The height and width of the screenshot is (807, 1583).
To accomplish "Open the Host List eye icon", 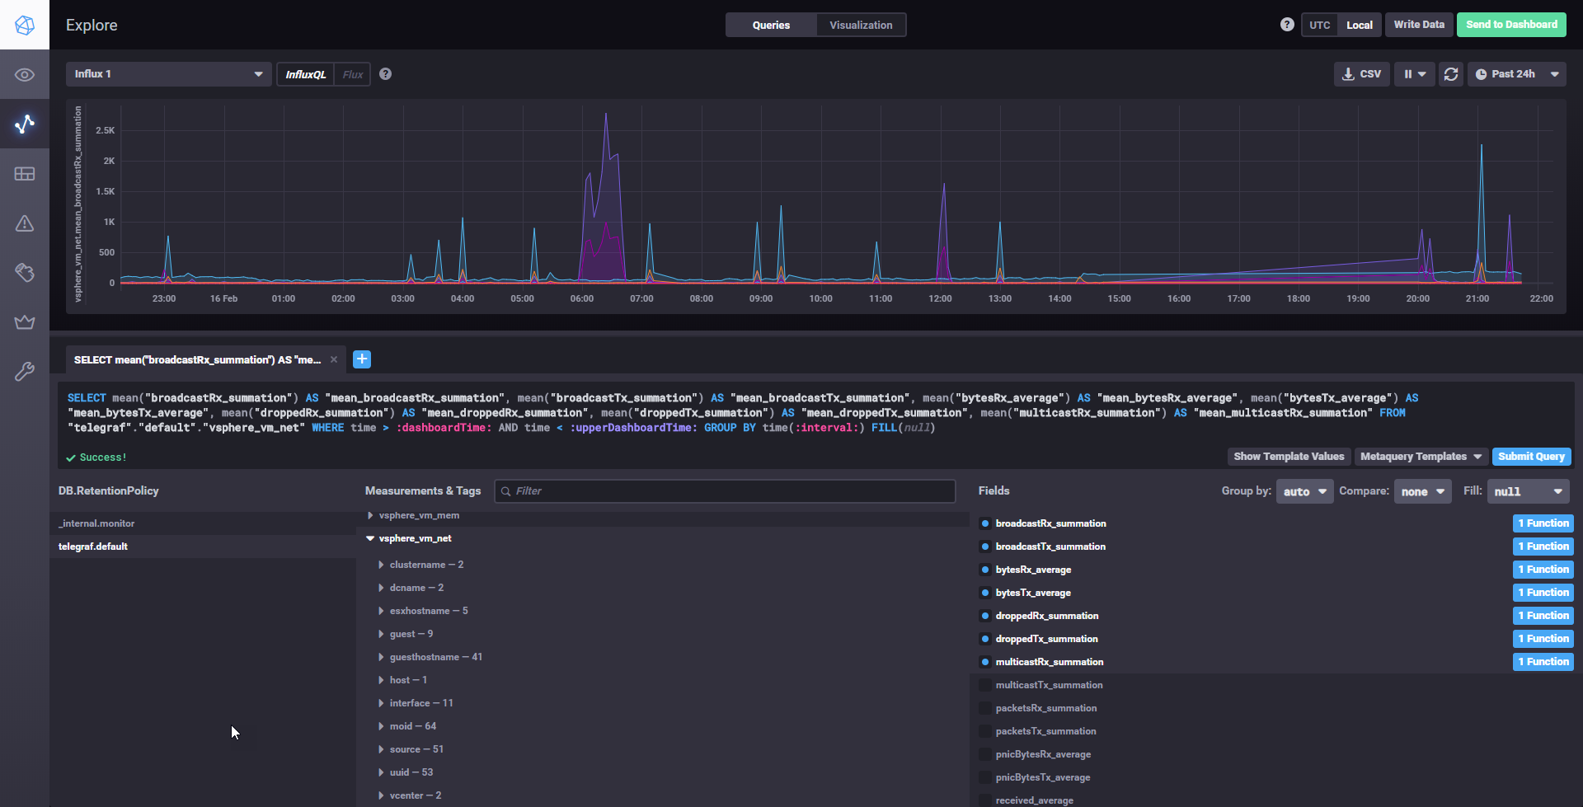I will pos(25,75).
